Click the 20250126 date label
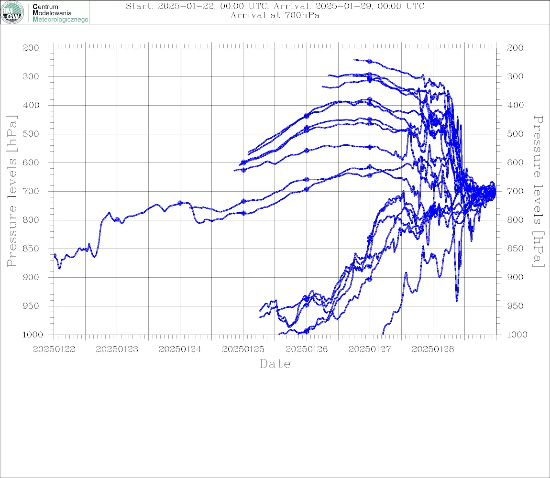This screenshot has width=550, height=478. coord(307,349)
